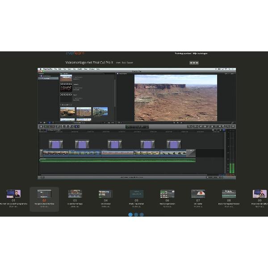Image resolution: width=268 pixels, height=268 pixels.
Task: Click the timecode display in toolbar
Action: [137, 127]
